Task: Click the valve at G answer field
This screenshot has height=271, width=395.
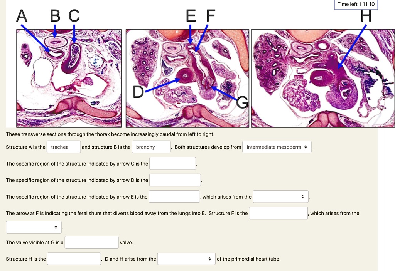Action: (92, 243)
